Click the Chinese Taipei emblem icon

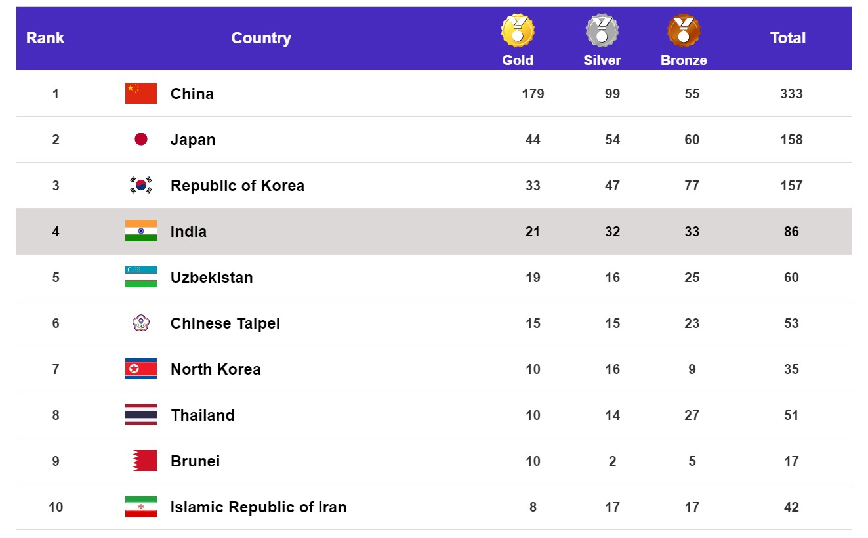pyautogui.click(x=141, y=323)
